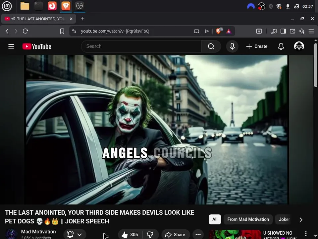Click the Brave playlist send icon
Screen dimensions: 318x239
pos(207,31)
